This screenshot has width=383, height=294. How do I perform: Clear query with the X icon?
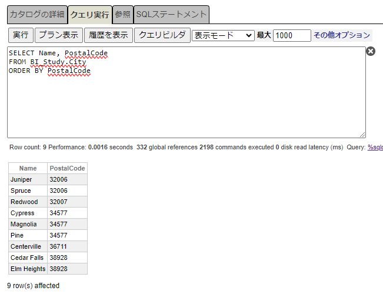point(371,52)
